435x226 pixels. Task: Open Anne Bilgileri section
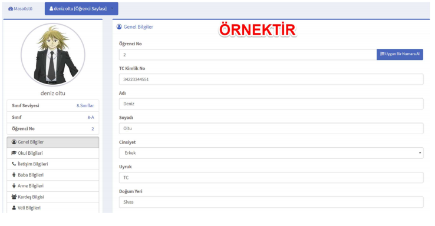point(52,186)
